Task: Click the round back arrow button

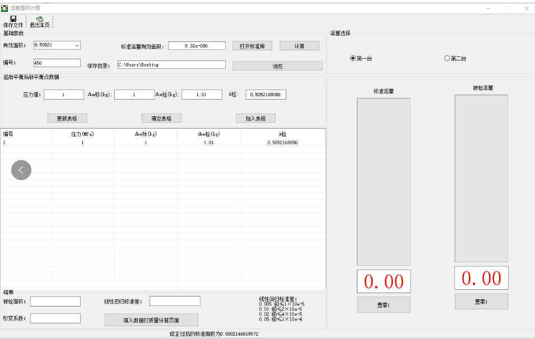Action: [21, 170]
